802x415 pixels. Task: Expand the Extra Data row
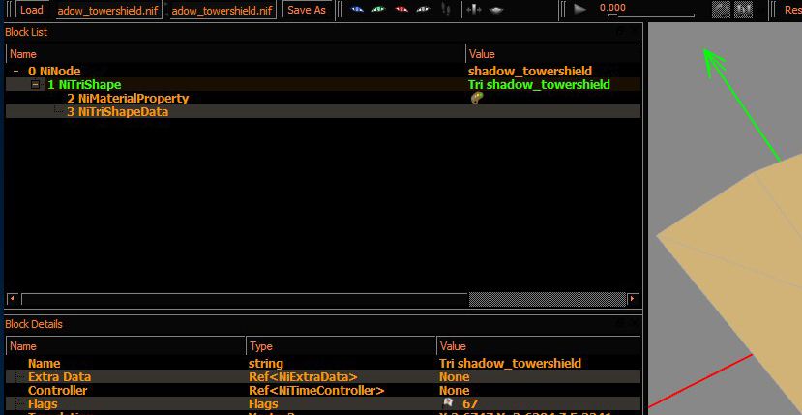[18, 377]
